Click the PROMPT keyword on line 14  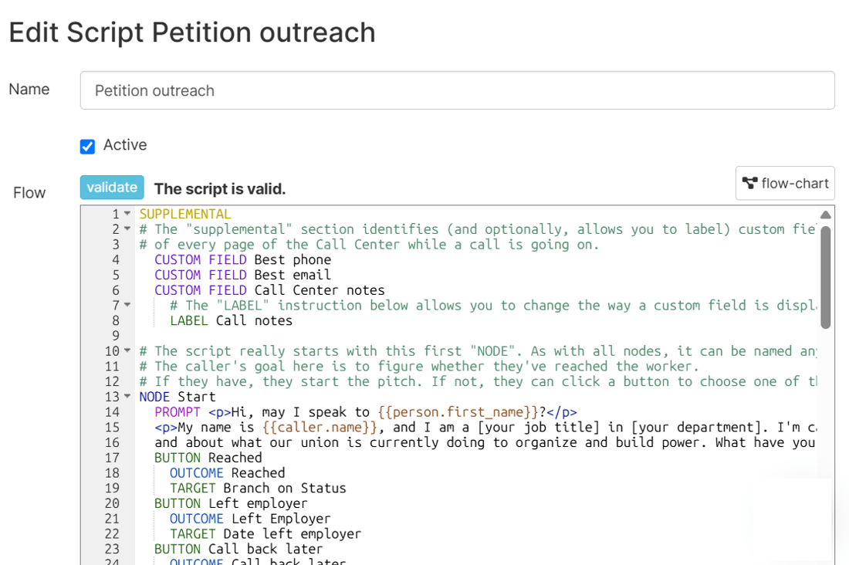pyautogui.click(x=177, y=412)
